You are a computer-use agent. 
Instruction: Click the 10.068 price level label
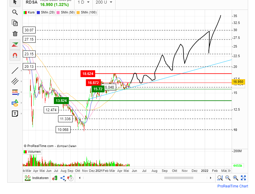[x=63, y=130]
